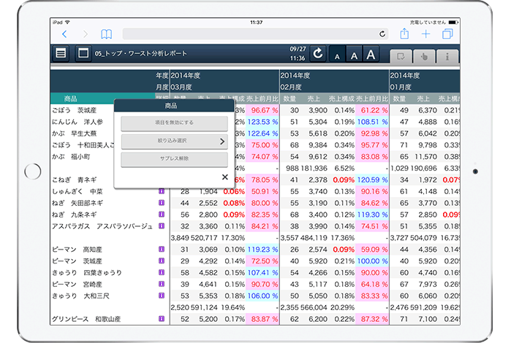
Task: Open detail icon for アスパラガス row
Action: click(162, 226)
